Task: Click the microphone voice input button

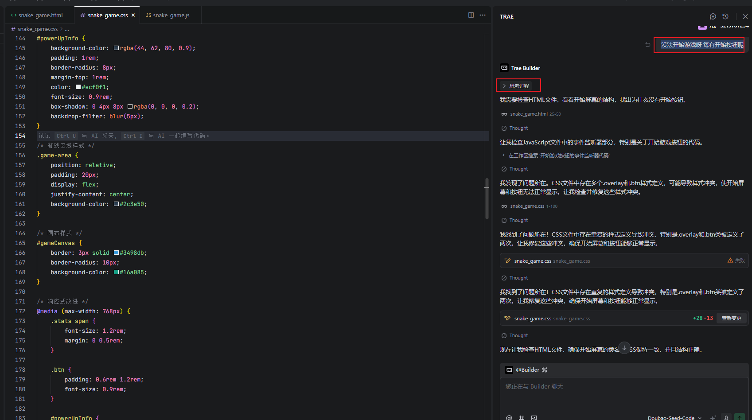Action: coord(726,417)
